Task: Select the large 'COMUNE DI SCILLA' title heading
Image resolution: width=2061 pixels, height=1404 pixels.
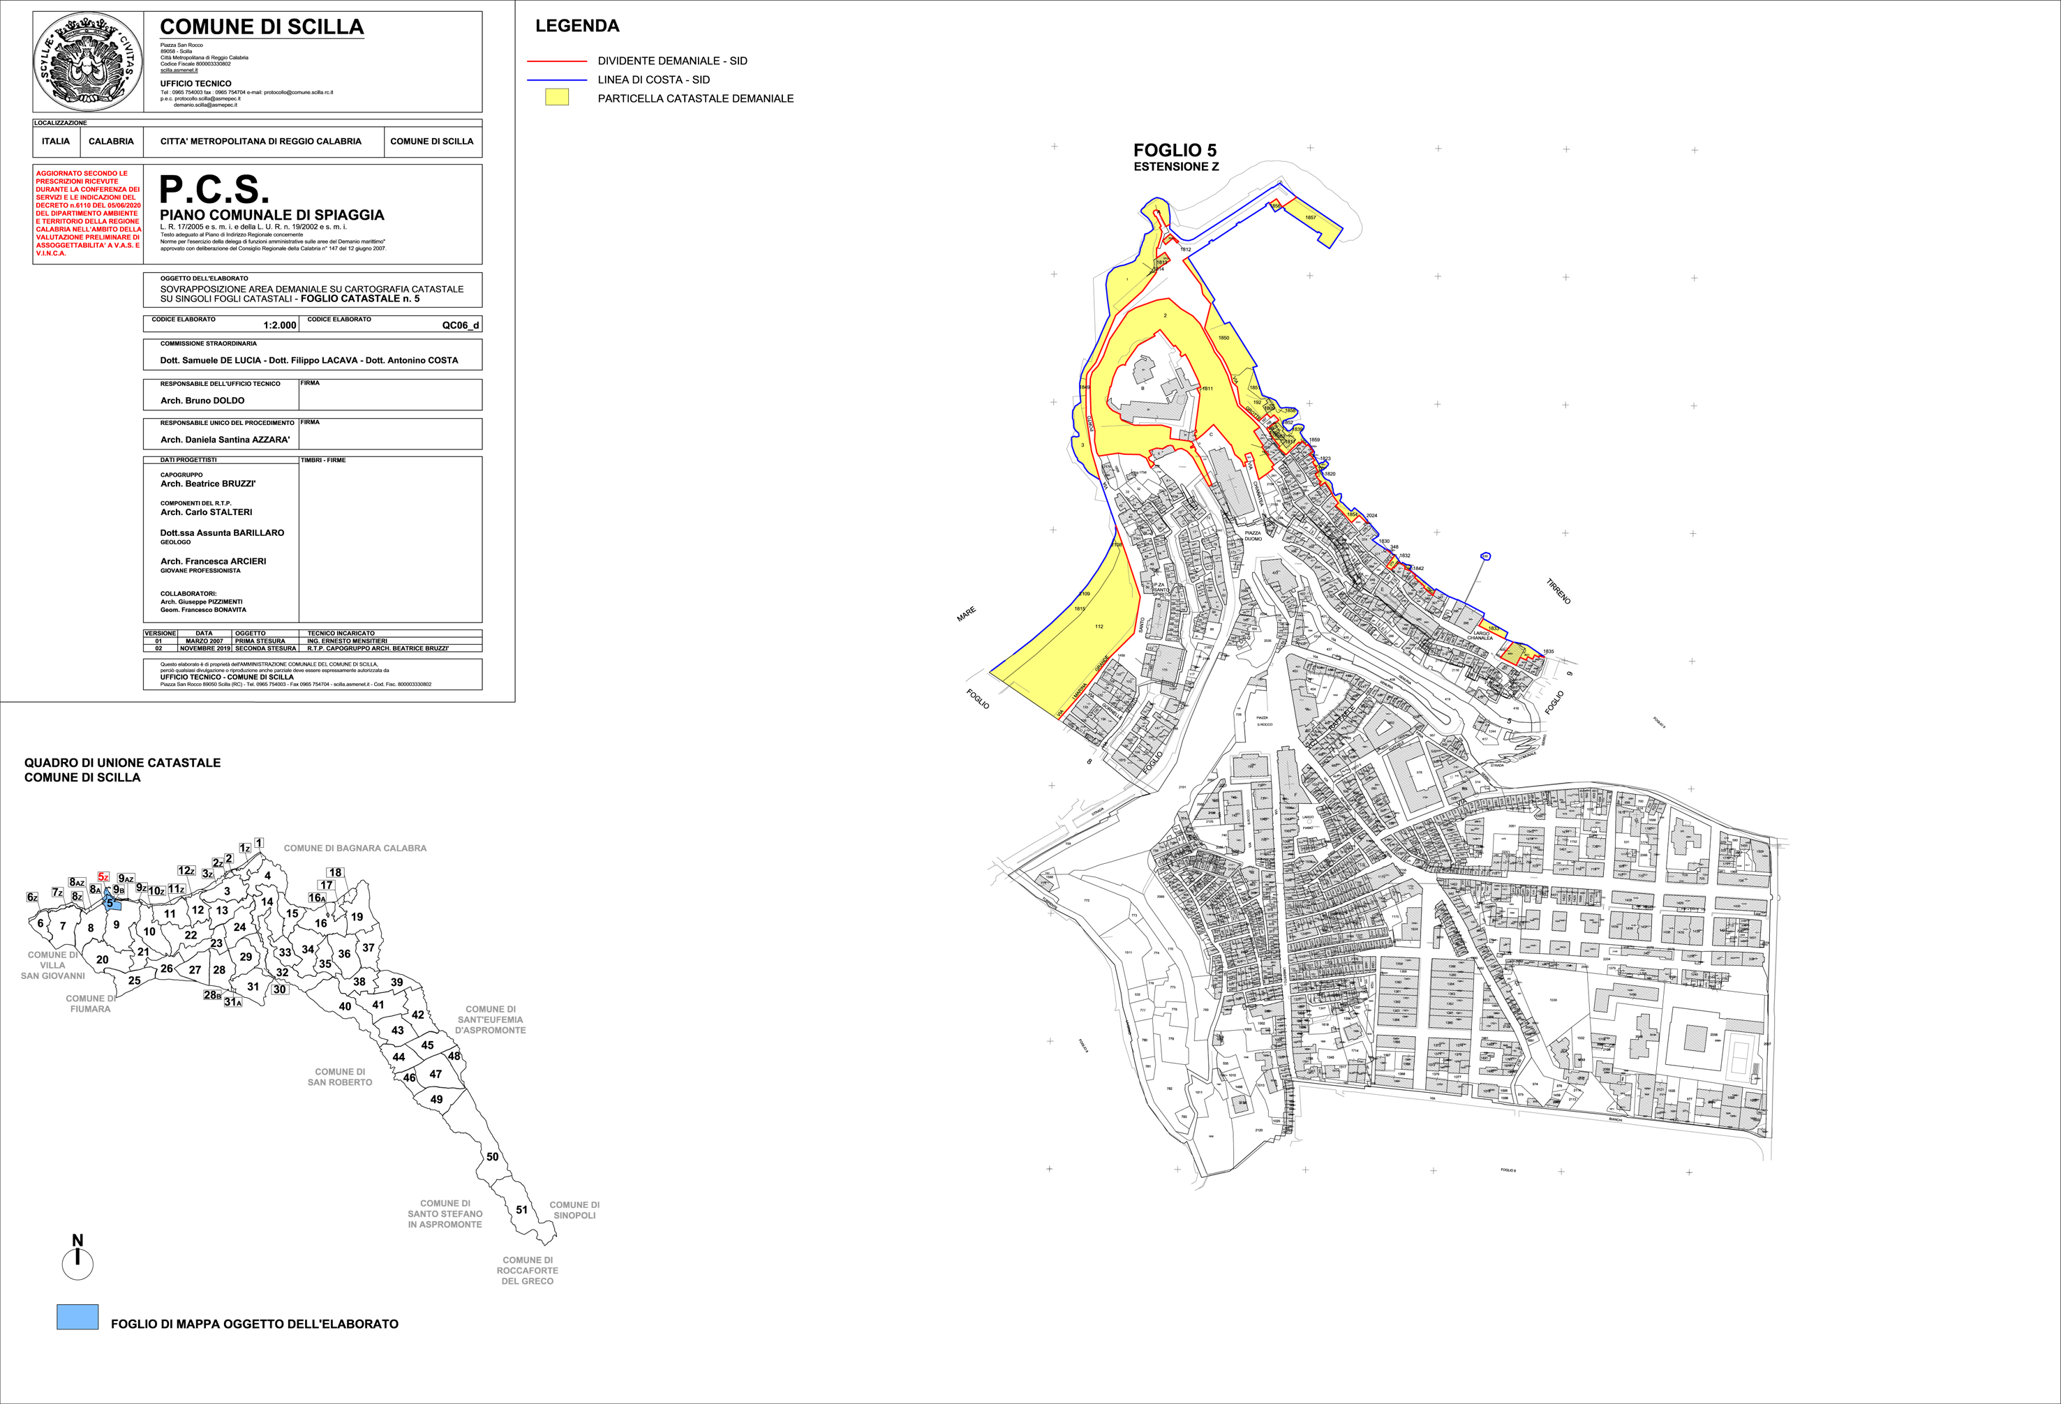Action: 262,27
